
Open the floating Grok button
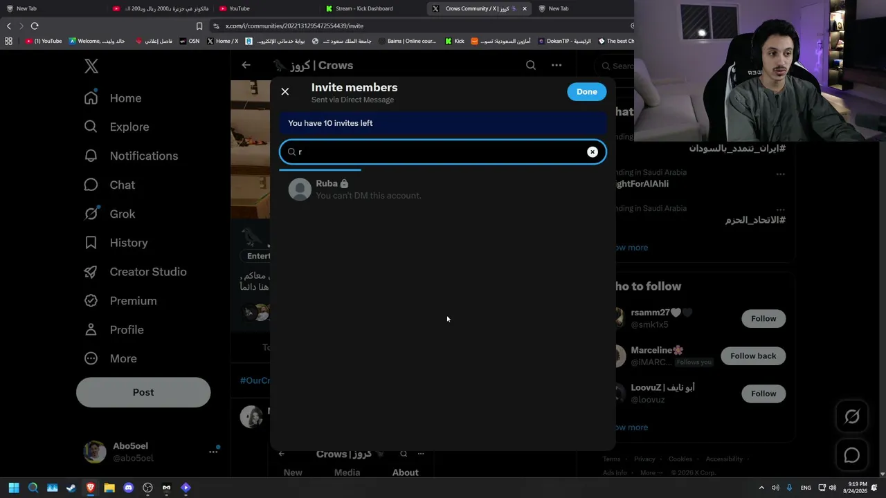point(851,416)
